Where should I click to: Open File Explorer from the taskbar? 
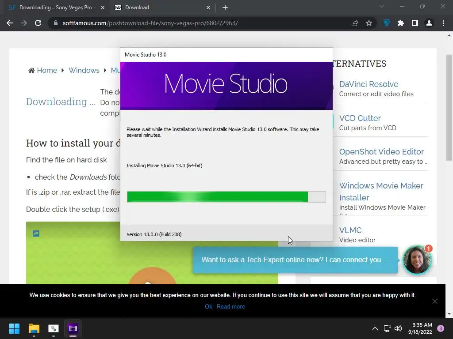coord(34,328)
